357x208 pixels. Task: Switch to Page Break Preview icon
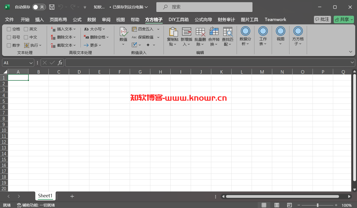[289, 205]
